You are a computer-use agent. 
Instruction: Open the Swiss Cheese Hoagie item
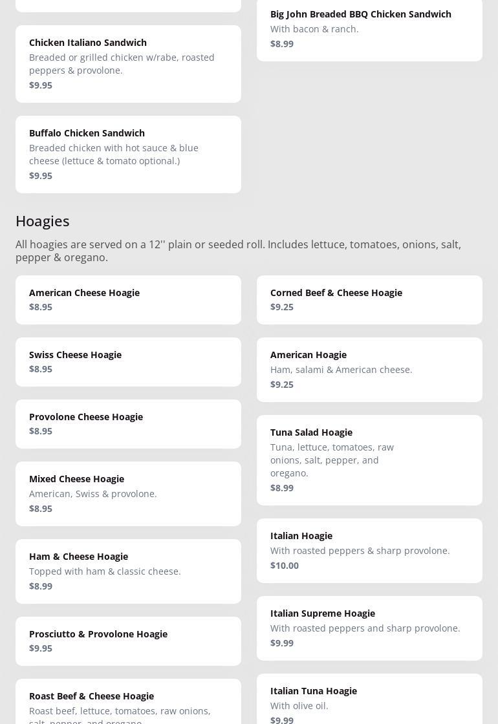tap(128, 361)
